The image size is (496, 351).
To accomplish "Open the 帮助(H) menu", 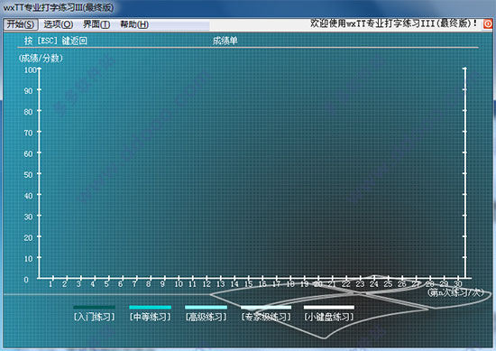I will click(x=134, y=24).
